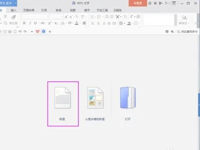The image size is (200, 150).
Task: Click the decrease indent icon
Action: coord(107,17)
